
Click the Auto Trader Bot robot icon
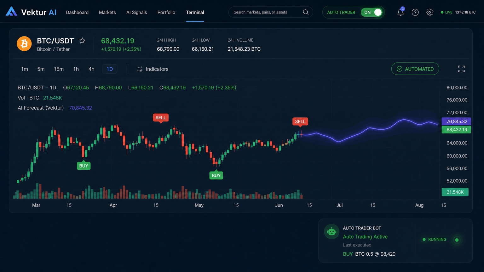[x=331, y=232]
